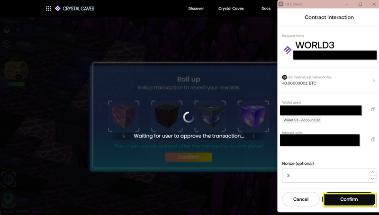Open the Crystal Caves nav item

[x=231, y=9]
